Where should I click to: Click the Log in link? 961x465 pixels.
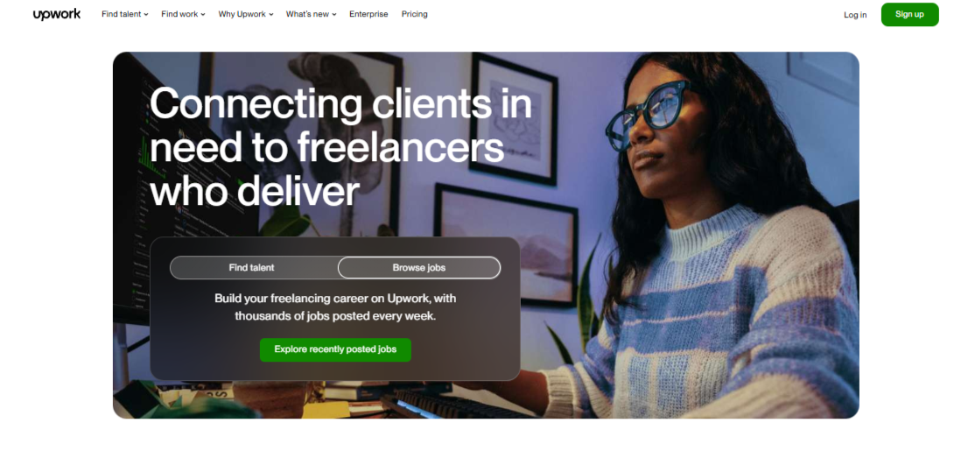(855, 15)
